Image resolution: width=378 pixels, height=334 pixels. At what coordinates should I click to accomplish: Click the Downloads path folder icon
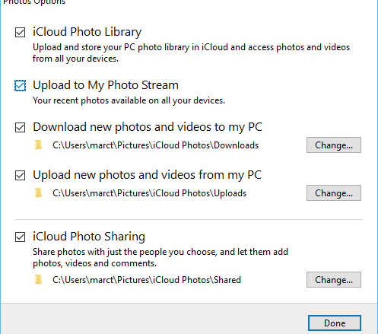[38, 145]
